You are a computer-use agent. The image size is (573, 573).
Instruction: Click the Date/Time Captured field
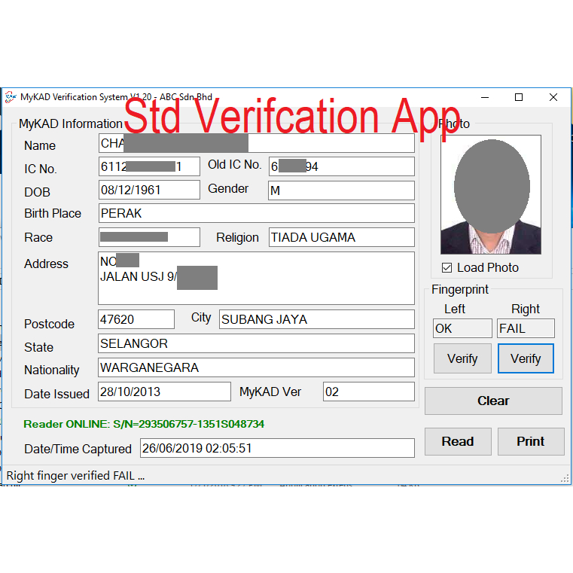click(277, 448)
